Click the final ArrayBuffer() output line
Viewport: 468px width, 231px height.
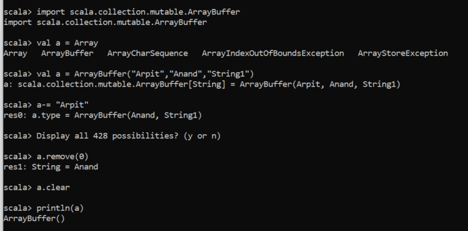coord(34,218)
